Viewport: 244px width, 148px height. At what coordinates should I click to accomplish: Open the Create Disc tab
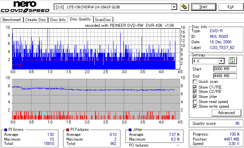point(36,20)
